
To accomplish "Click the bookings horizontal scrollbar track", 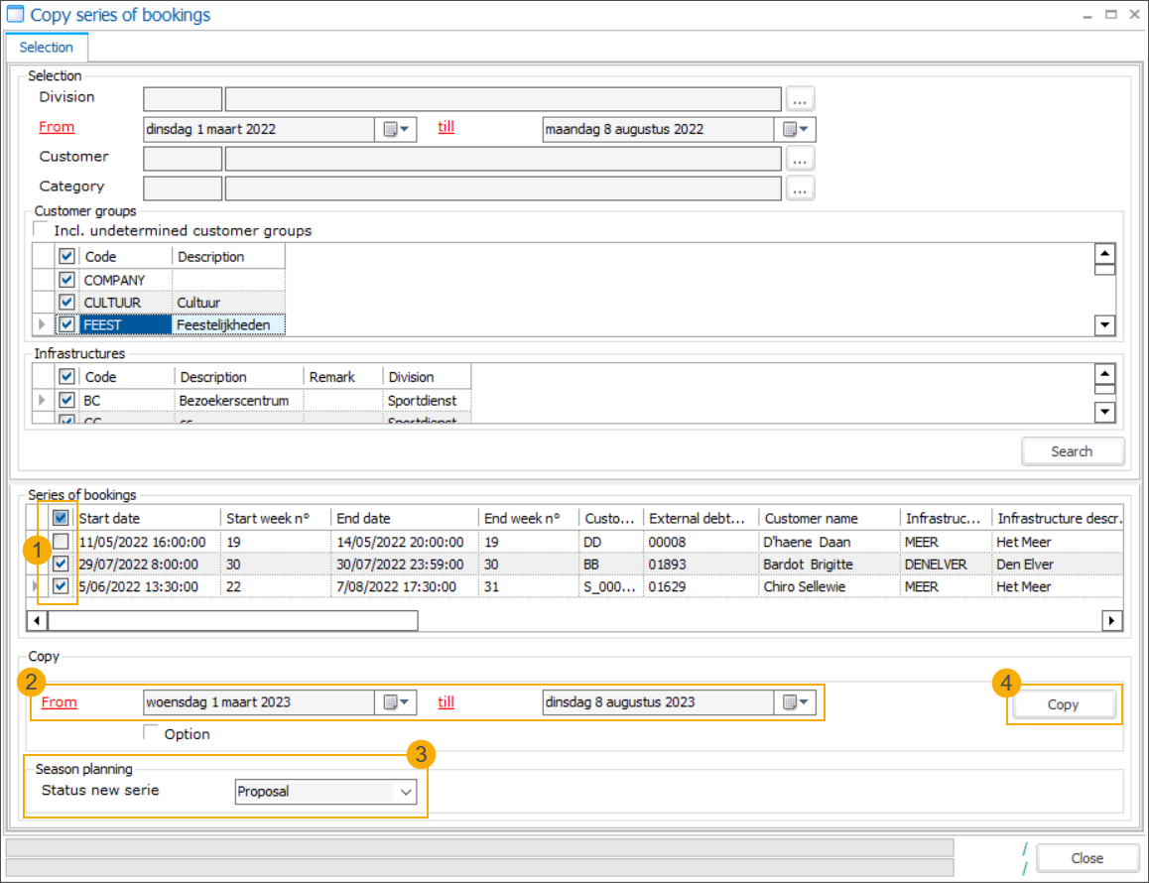I will [754, 621].
